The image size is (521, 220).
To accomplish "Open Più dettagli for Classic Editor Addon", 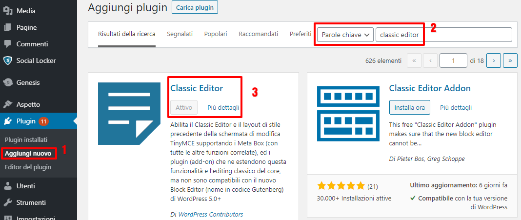I will 456,108.
